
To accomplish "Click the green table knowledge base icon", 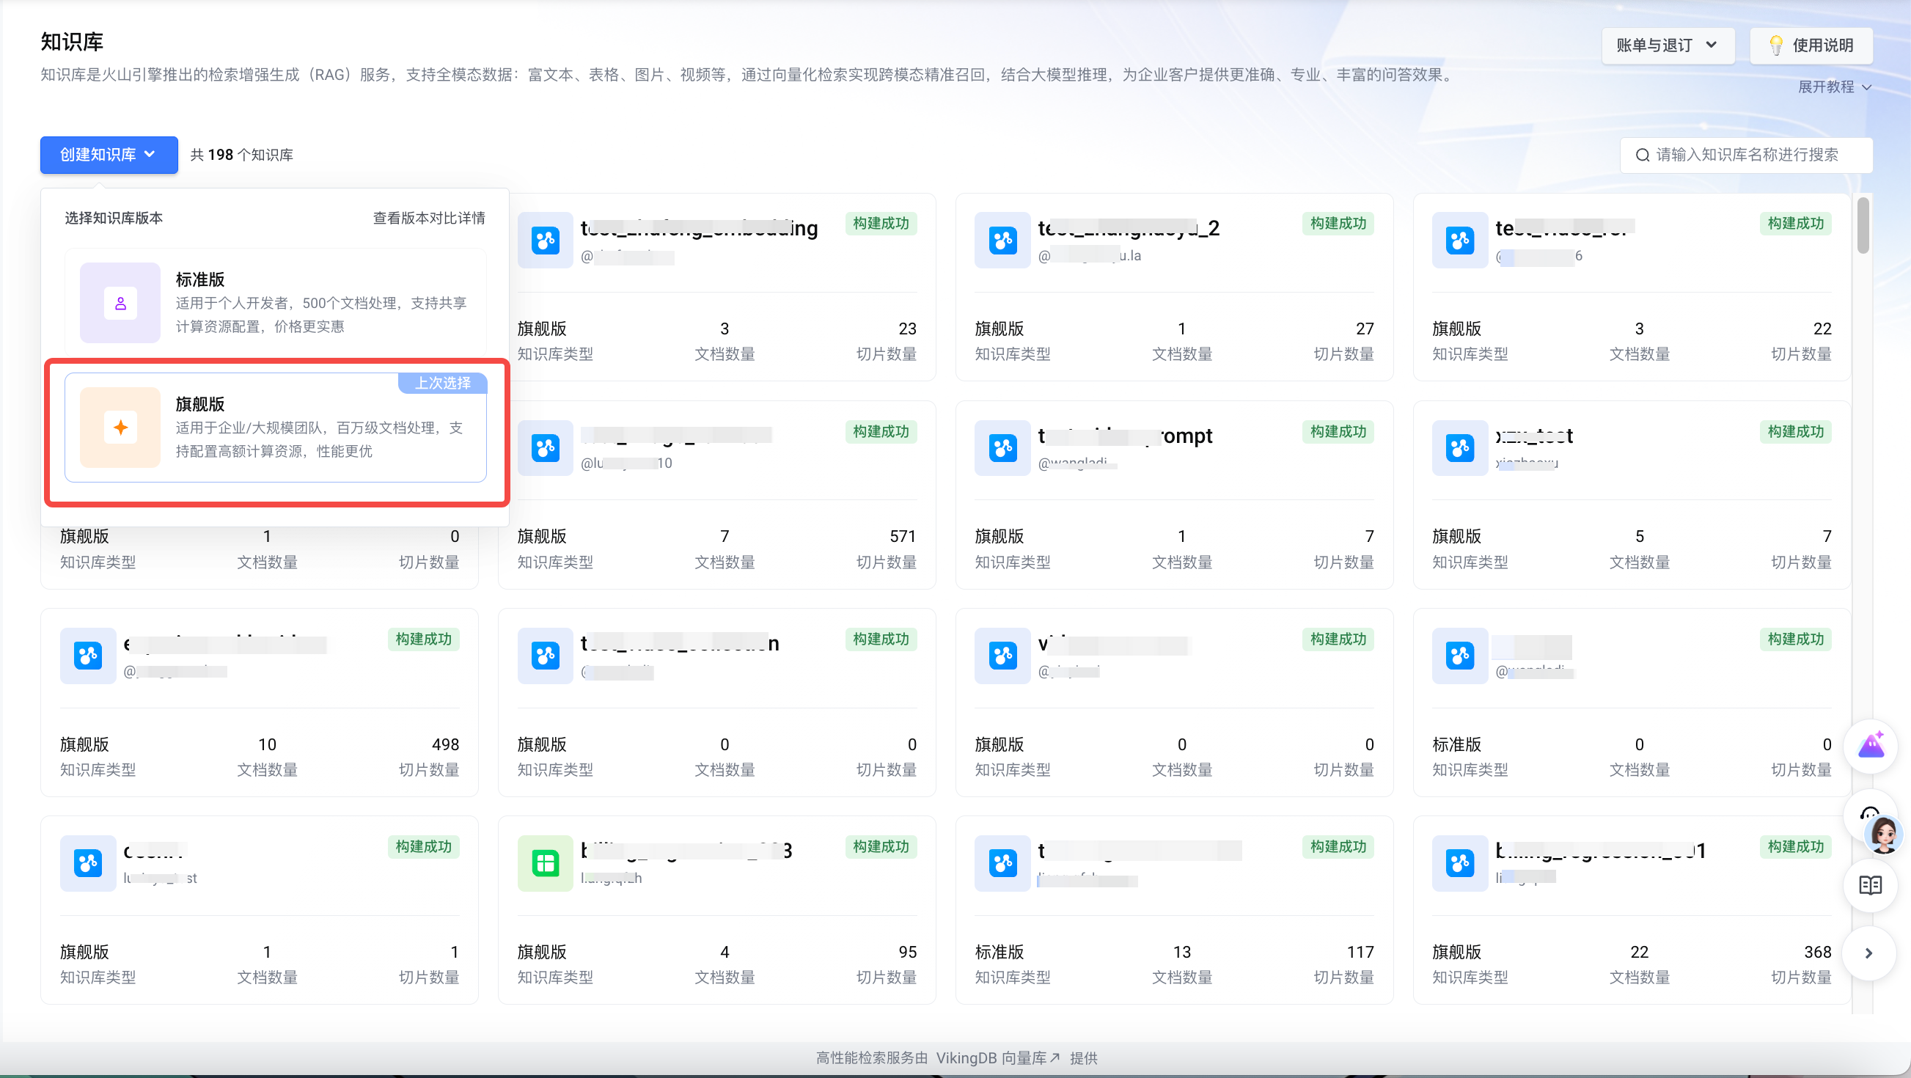I will coord(546,864).
